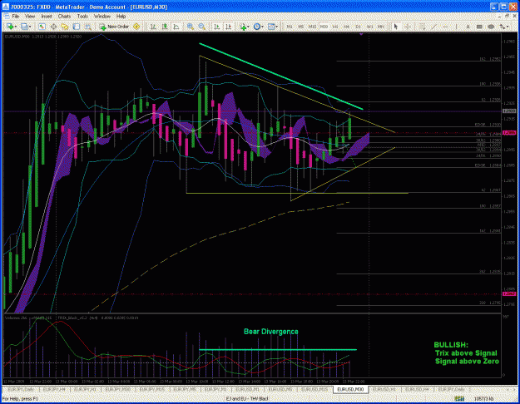The height and width of the screenshot is (404, 520).
Task: Open the Strategy Tester icon
Action: tap(88, 27)
